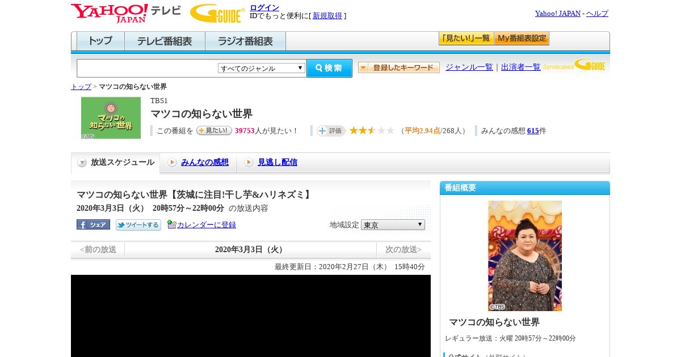681x357 pixels.
Task: Open the 「見たい!」一覧 button
Action: click(466, 39)
